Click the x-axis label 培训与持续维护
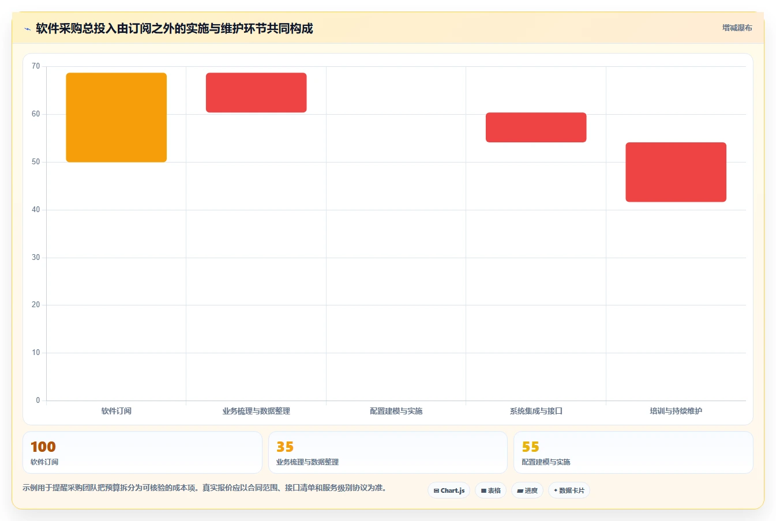This screenshot has width=776, height=521. (676, 411)
